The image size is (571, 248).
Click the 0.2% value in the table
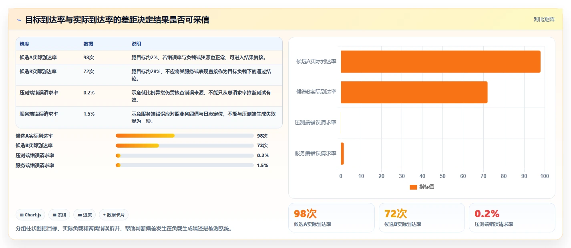(89, 93)
